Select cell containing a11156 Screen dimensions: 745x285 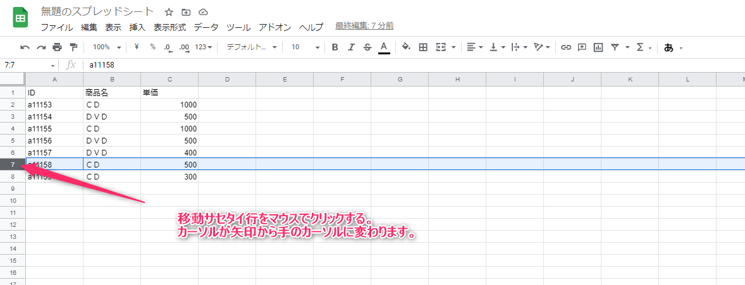click(54, 140)
